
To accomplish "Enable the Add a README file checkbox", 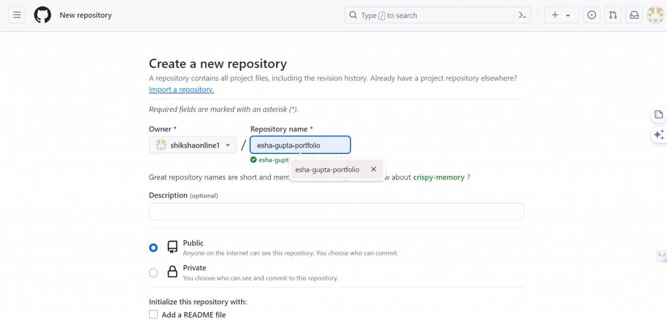I will pos(154,315).
